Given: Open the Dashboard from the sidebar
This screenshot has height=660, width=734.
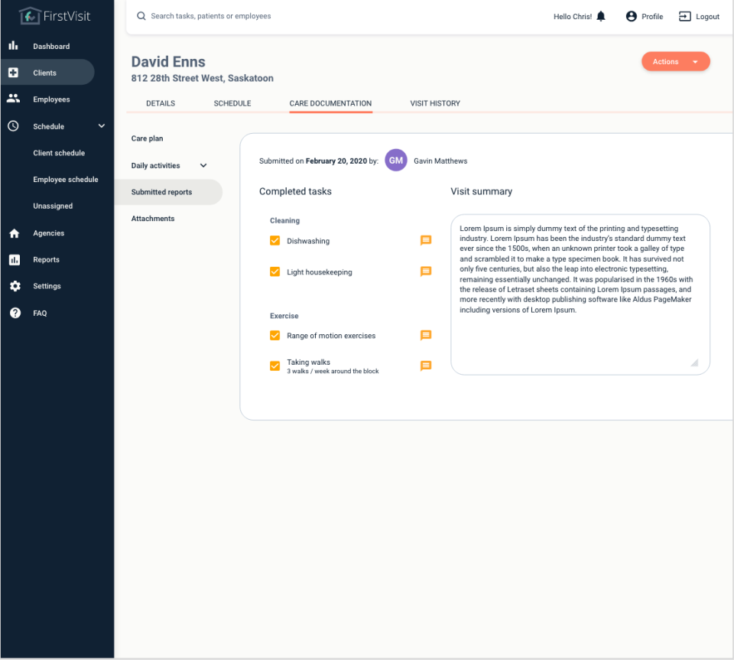Looking at the screenshot, I should pos(51,46).
